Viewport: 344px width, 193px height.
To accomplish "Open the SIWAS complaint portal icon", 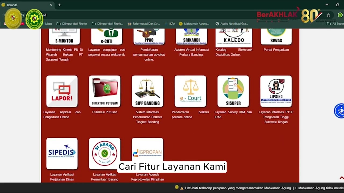I will [x=276, y=36].
